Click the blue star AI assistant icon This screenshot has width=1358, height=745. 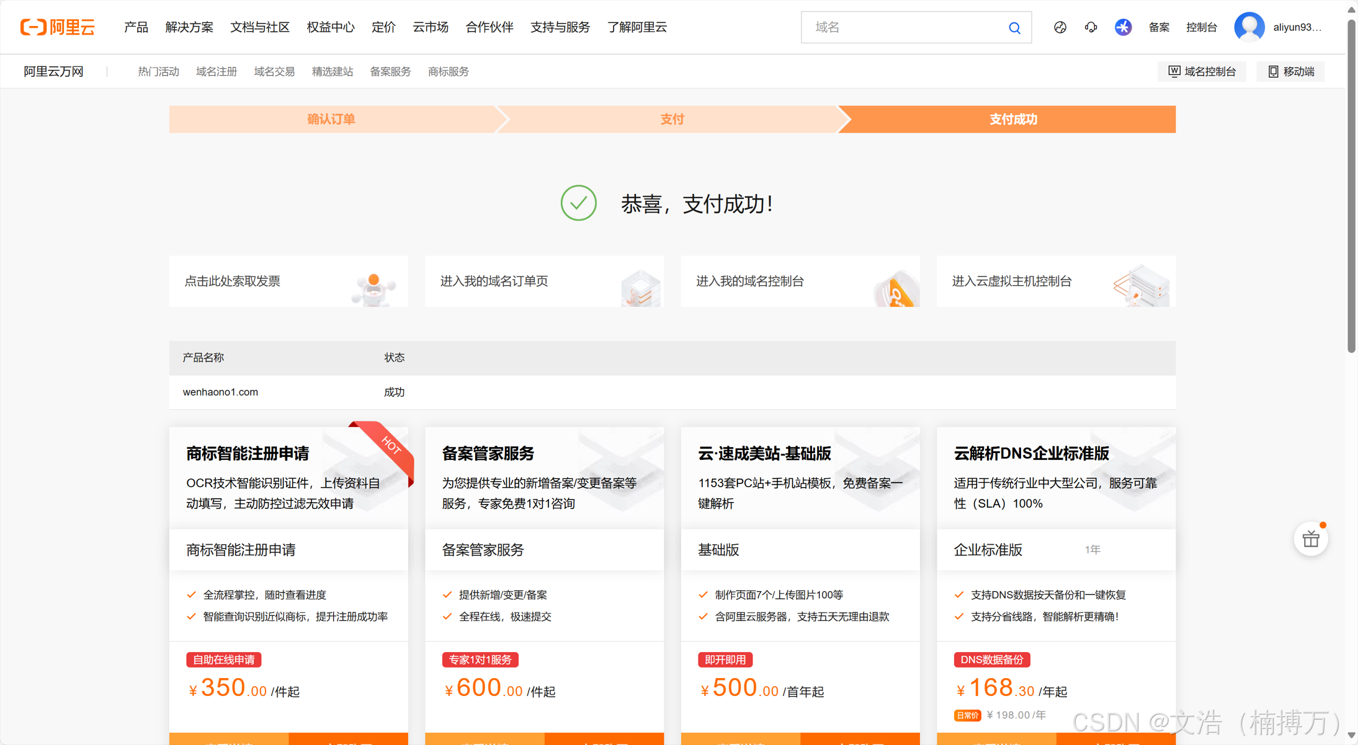point(1123,27)
